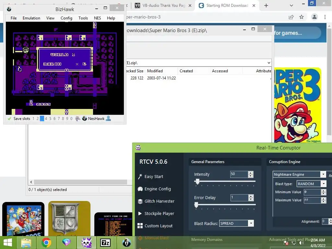Open the BizHawk Help menu
This screenshot has height=249, width=332.
click(x=111, y=18)
